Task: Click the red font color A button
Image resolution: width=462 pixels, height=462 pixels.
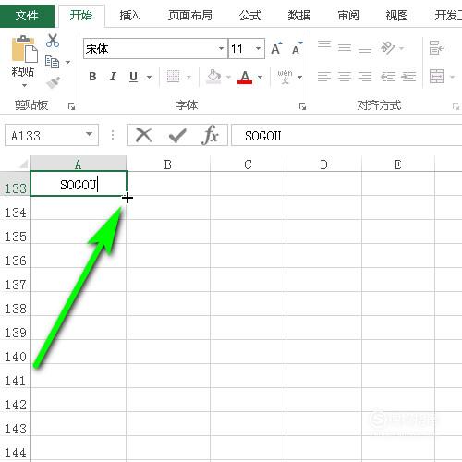Action: coord(245,77)
